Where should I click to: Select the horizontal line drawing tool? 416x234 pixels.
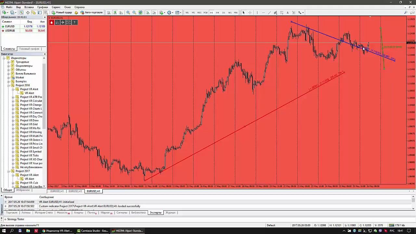pyautogui.click(x=264, y=13)
